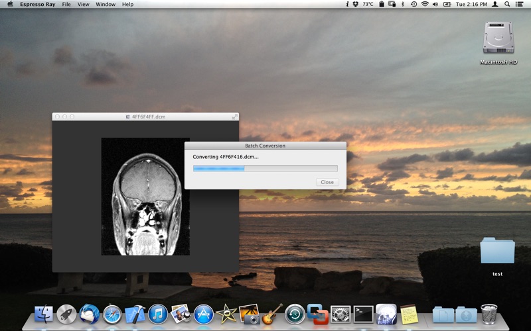Open the Mac App Store dock icon
Viewport: 531px width, 331px height.
pyautogui.click(x=204, y=314)
